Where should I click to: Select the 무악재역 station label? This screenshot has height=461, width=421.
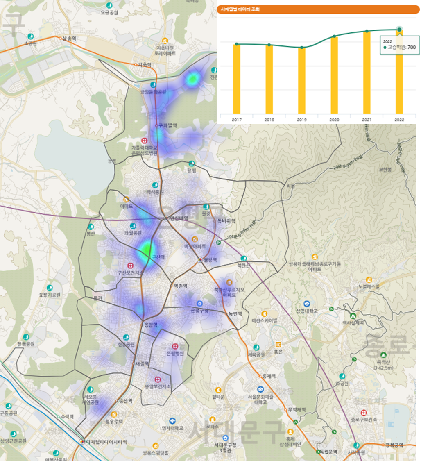tap(297, 409)
